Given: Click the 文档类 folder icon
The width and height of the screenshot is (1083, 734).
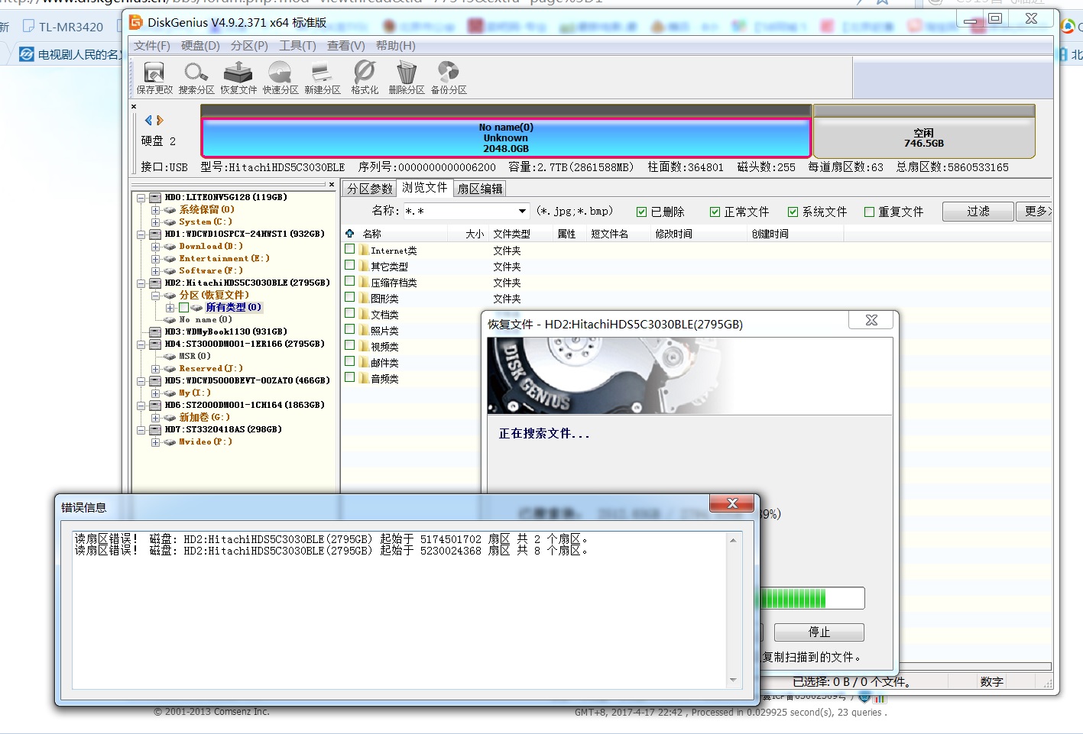Looking at the screenshot, I should (365, 314).
